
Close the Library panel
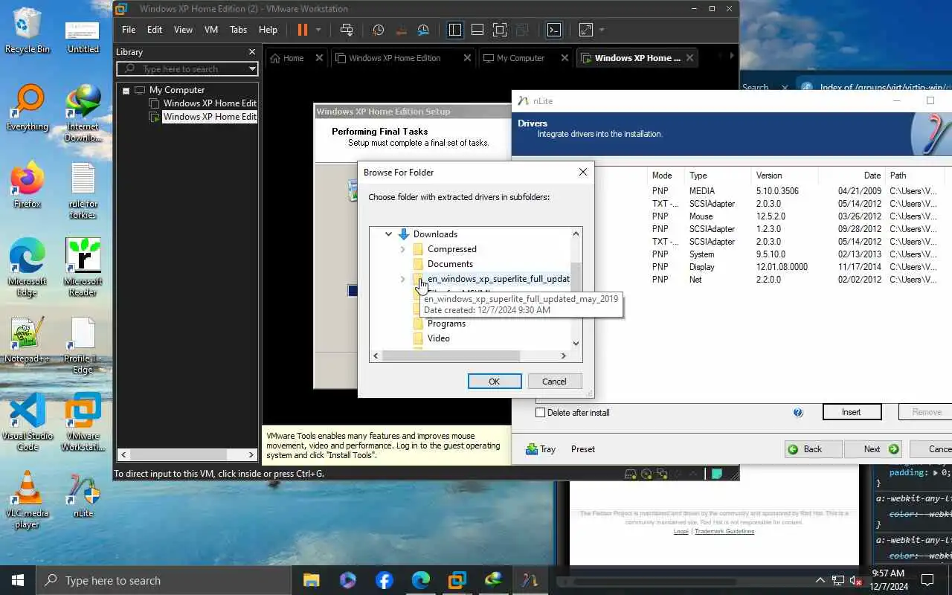(x=252, y=52)
